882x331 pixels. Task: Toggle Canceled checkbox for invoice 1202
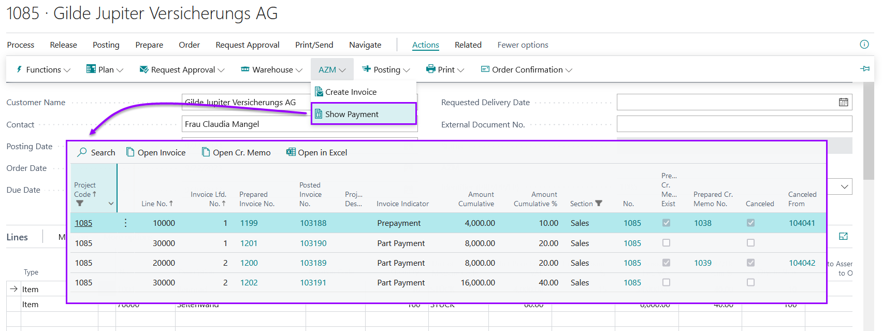pos(750,282)
